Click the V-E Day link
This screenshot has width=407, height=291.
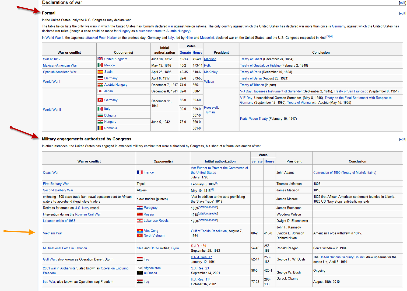246,98
